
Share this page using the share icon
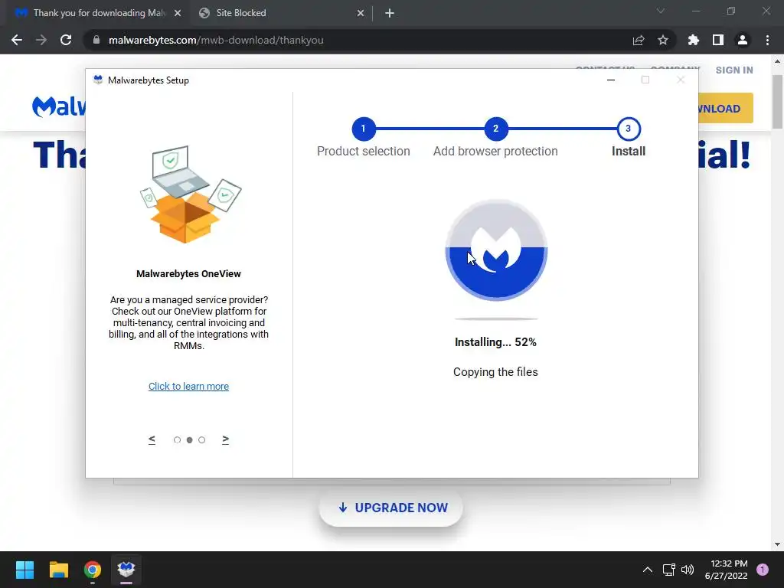click(x=639, y=40)
